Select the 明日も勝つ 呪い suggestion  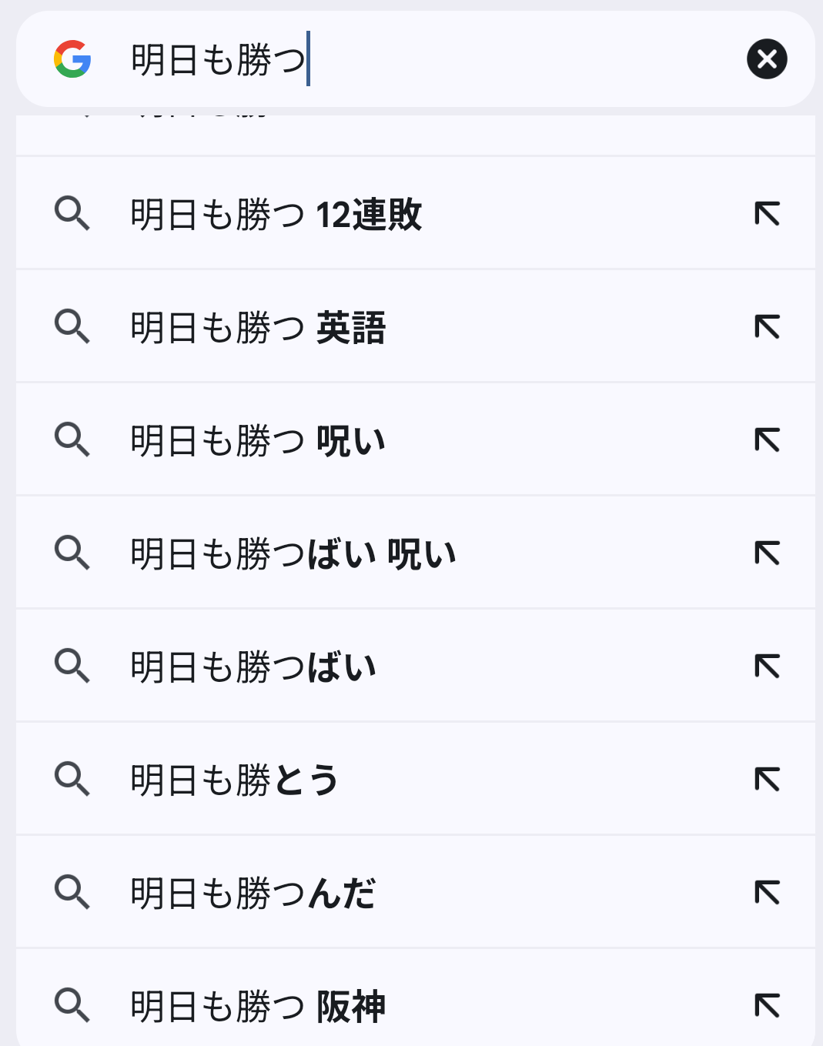point(258,440)
